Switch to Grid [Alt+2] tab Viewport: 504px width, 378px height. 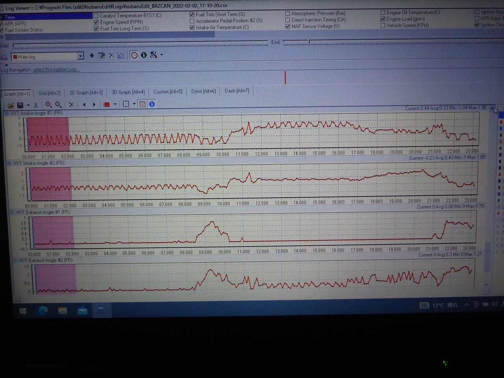point(49,93)
